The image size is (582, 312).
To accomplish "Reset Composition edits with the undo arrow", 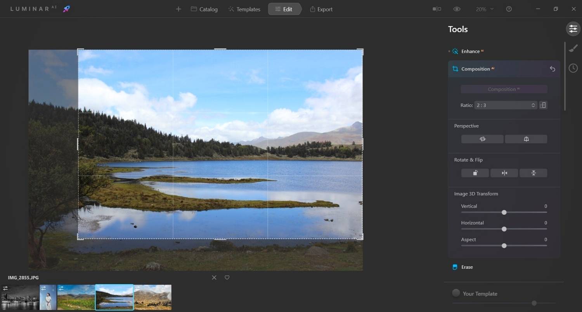I will [553, 69].
